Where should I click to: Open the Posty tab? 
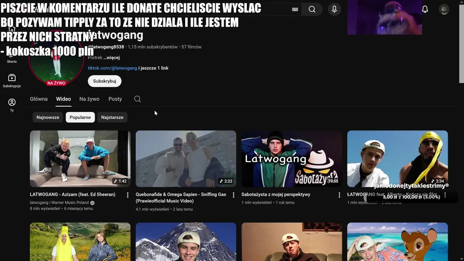[x=115, y=99]
